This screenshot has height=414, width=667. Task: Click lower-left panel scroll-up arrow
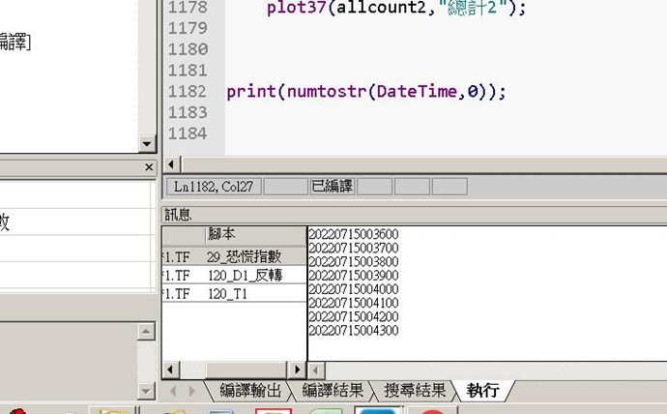click(x=147, y=332)
